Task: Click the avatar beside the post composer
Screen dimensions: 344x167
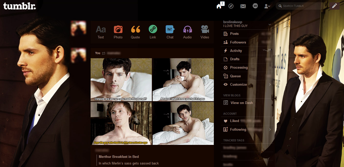Action: coord(78,28)
